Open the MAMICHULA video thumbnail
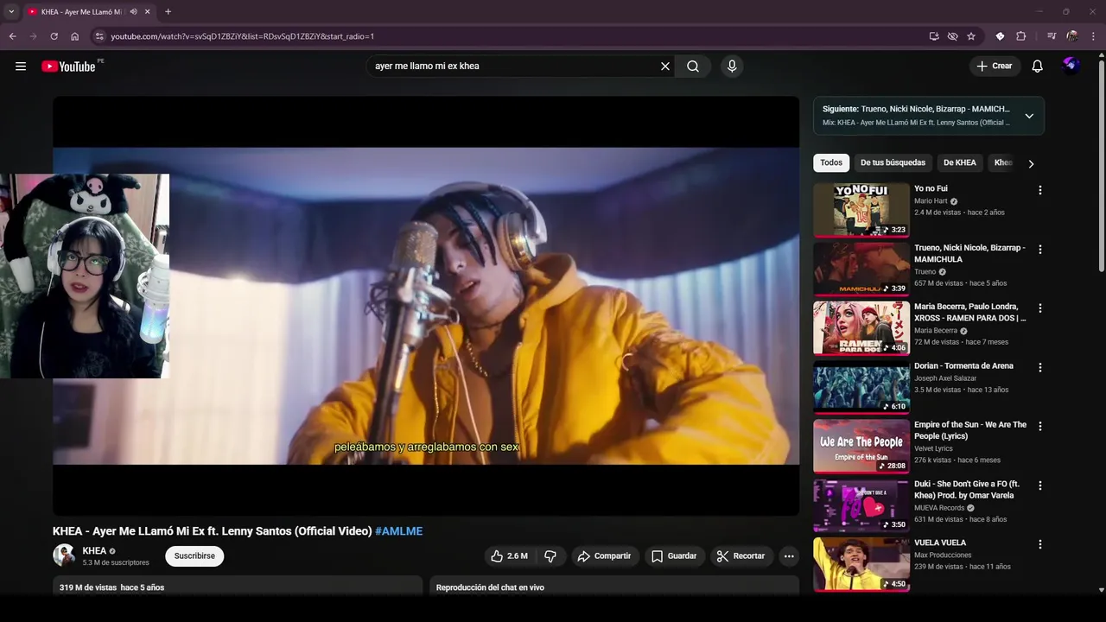The width and height of the screenshot is (1106, 622). 861,269
